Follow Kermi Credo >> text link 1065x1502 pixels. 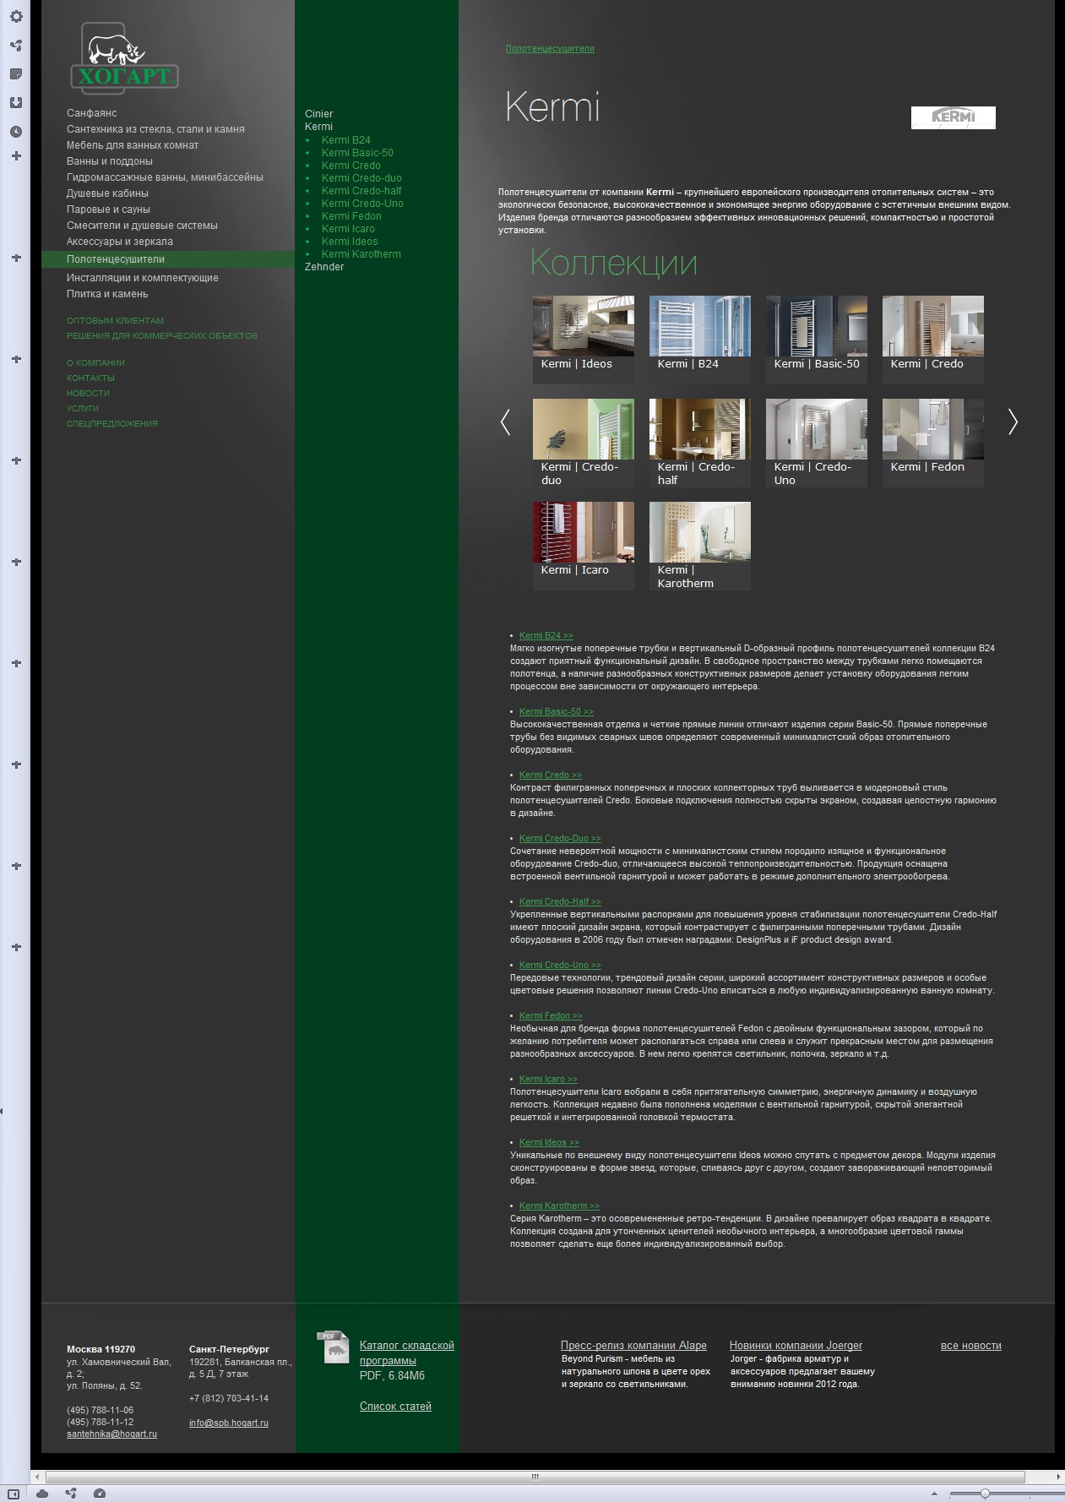pos(550,775)
